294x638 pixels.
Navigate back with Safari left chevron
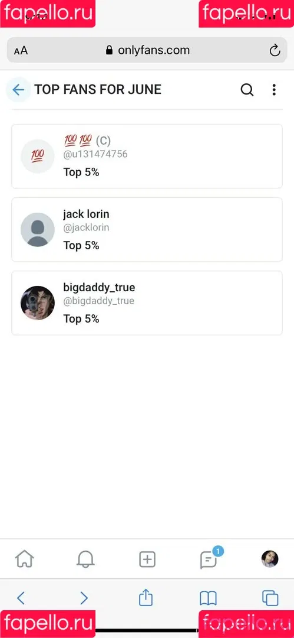(21, 598)
